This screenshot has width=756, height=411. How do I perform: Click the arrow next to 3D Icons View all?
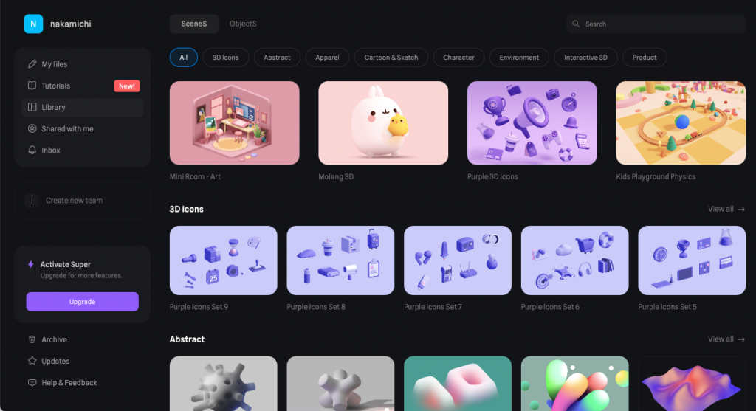click(x=741, y=209)
